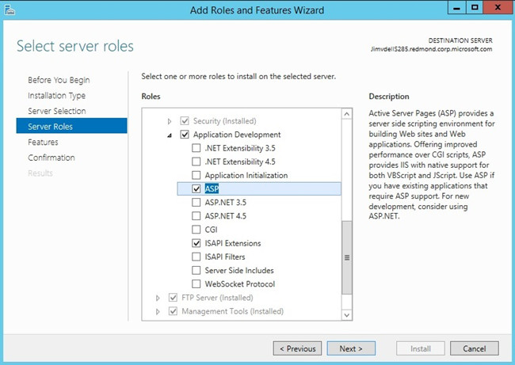
Task: Maximize the wizard window
Action: click(475, 8)
